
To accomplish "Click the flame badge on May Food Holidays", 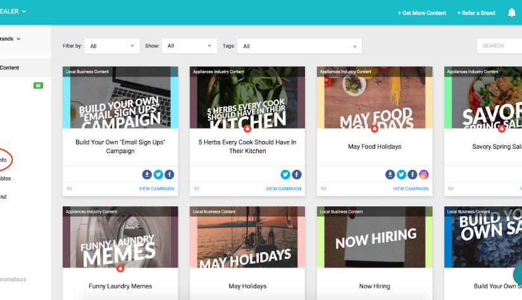I will 375,128.
